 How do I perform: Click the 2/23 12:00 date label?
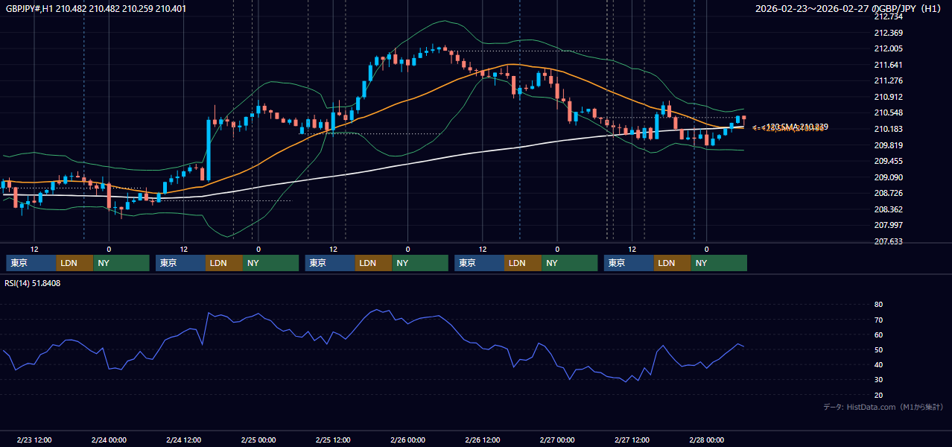point(34,440)
